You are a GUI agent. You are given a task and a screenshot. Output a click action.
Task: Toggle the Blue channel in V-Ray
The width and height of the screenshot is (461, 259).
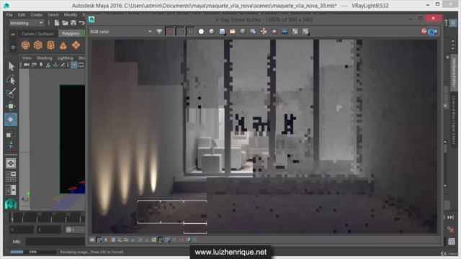coord(190,32)
